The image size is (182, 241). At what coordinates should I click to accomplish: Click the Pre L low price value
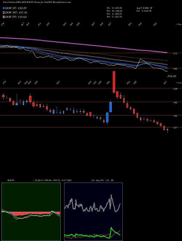click(x=119, y=14)
